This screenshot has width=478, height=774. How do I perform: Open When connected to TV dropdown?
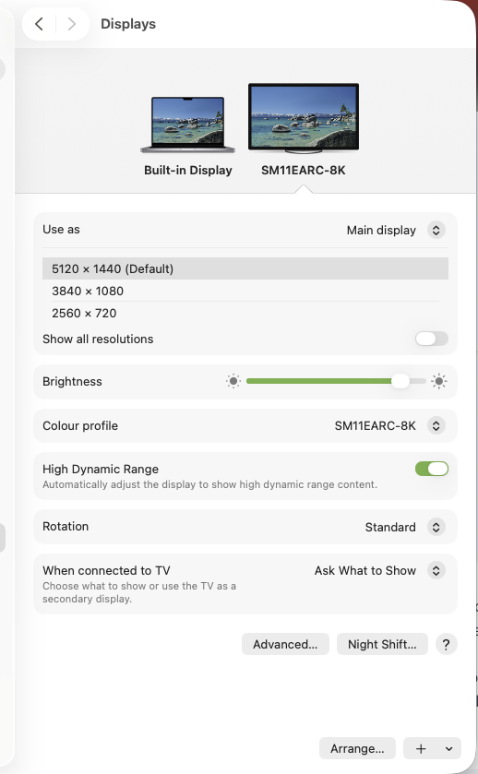click(380, 570)
